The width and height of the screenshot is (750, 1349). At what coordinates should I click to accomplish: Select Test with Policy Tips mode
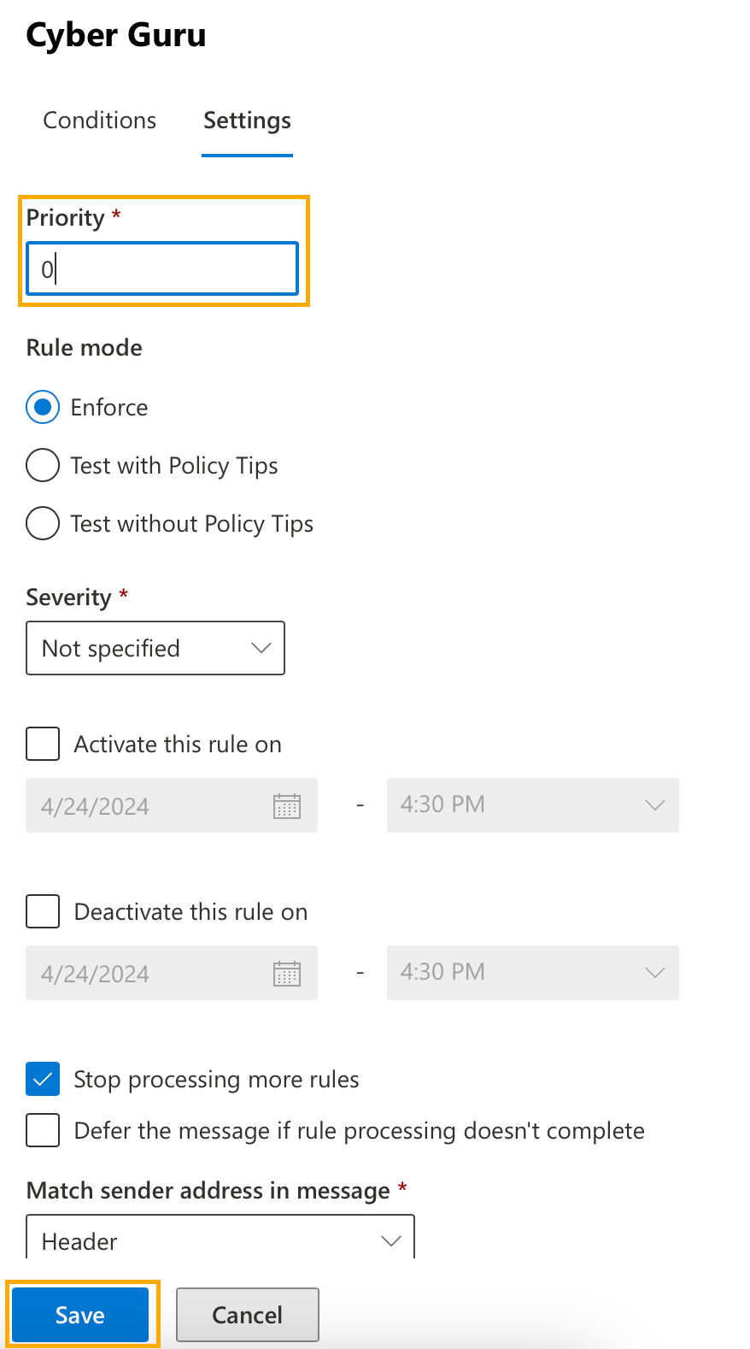click(x=42, y=465)
